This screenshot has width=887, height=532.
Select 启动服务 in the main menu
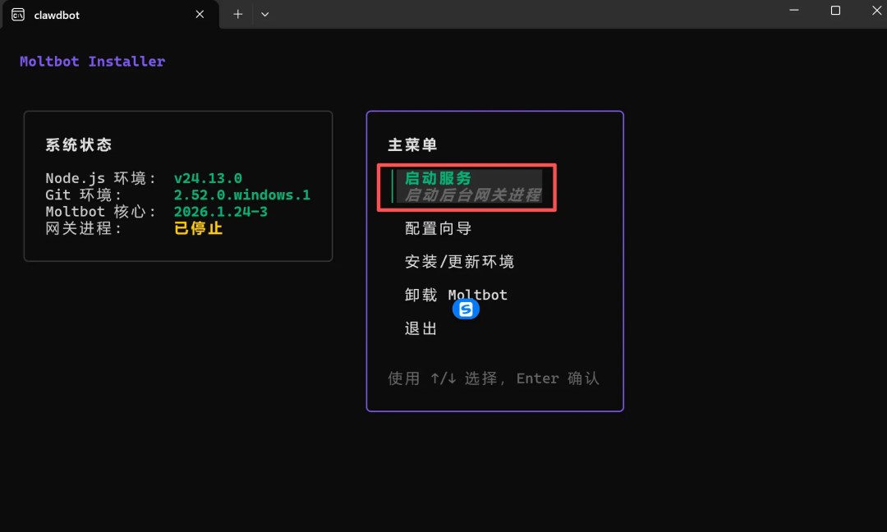[438, 178]
